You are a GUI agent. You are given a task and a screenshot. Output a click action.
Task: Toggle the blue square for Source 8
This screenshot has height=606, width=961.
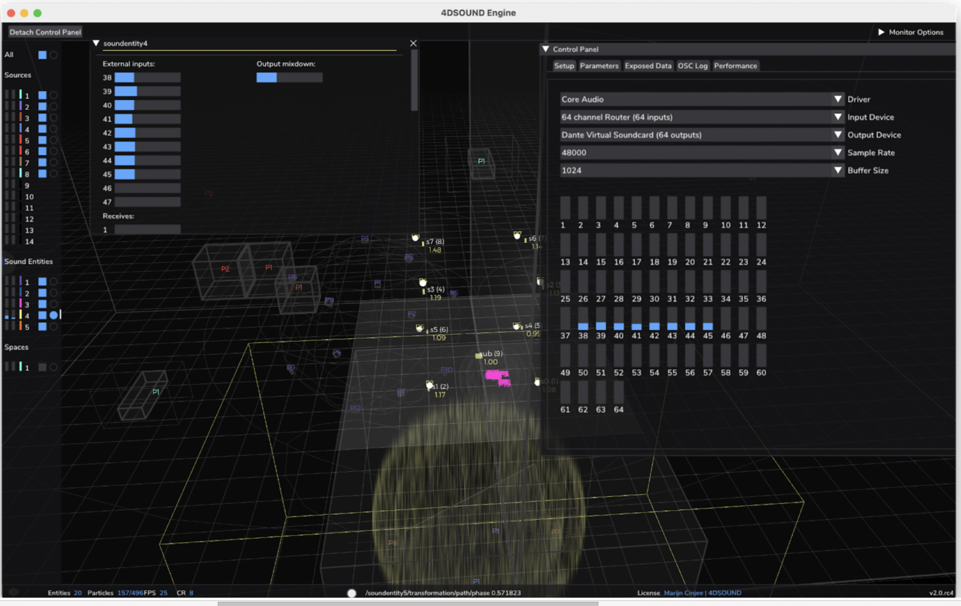pos(42,174)
